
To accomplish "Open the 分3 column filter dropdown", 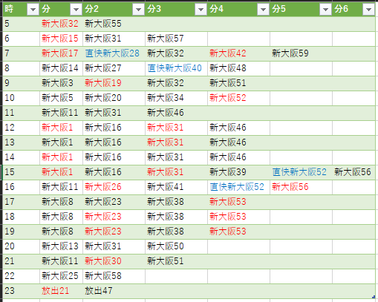I will tap(201, 10).
